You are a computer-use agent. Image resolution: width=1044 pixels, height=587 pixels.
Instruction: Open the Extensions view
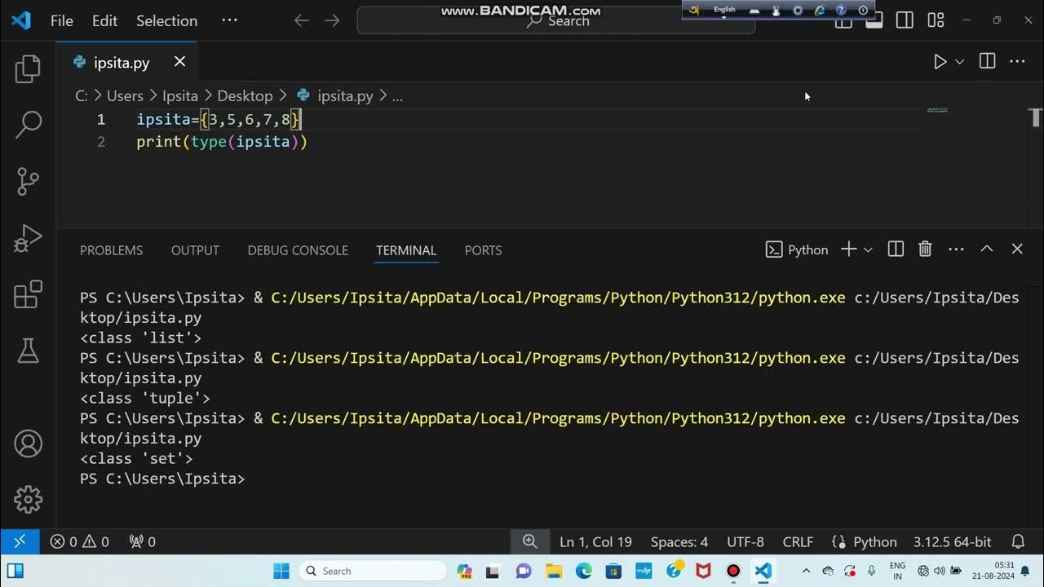click(28, 294)
